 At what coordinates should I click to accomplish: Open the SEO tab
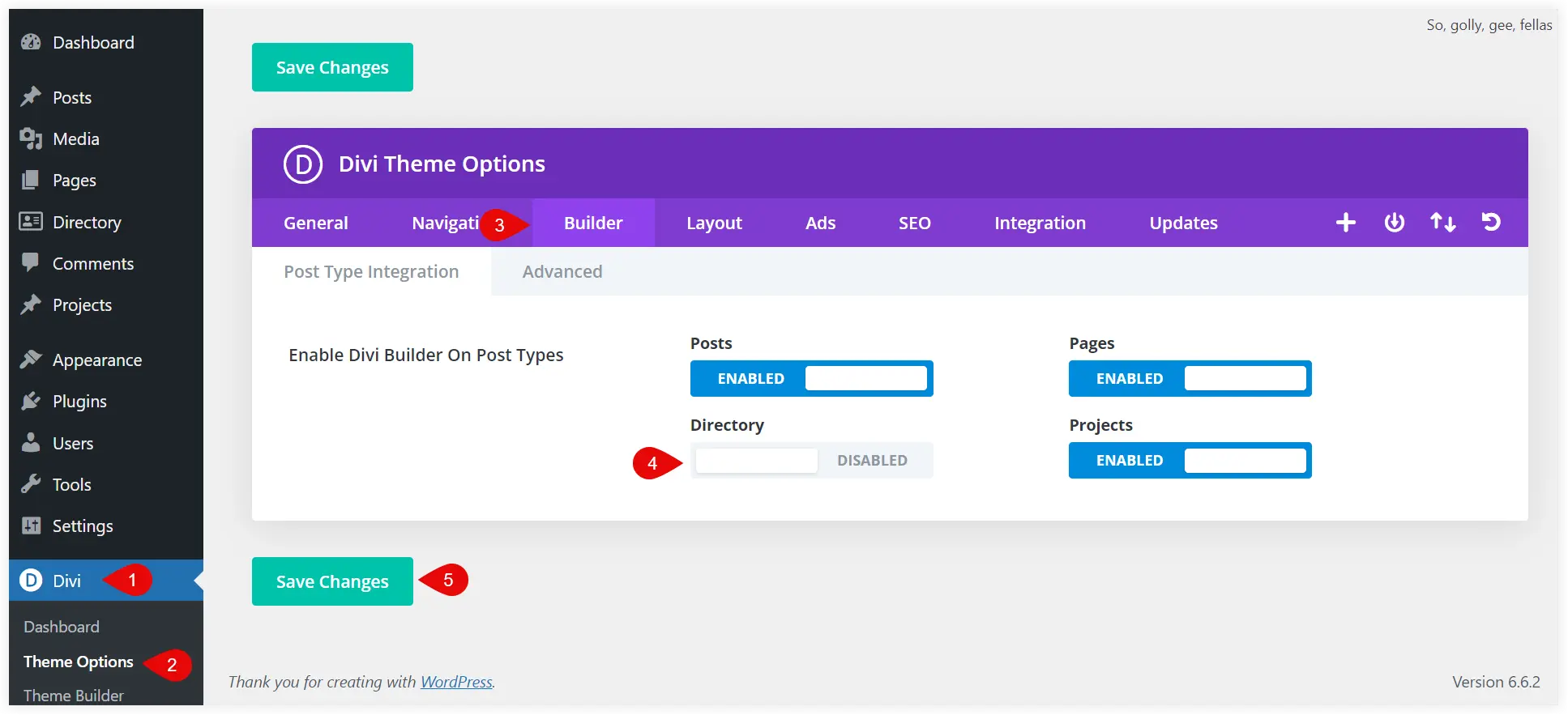[915, 223]
